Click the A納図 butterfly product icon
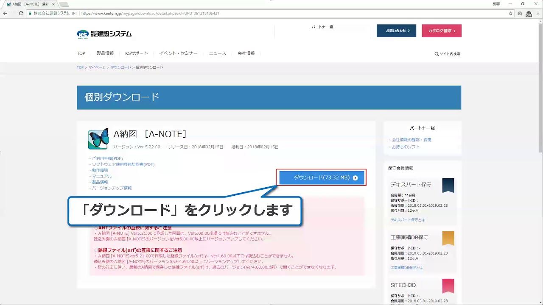The height and width of the screenshot is (305, 543). point(98,139)
